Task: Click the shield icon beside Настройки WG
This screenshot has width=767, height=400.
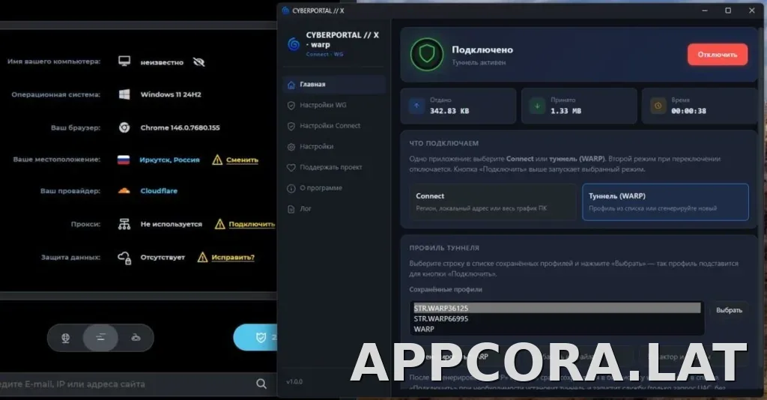Action: (x=291, y=105)
